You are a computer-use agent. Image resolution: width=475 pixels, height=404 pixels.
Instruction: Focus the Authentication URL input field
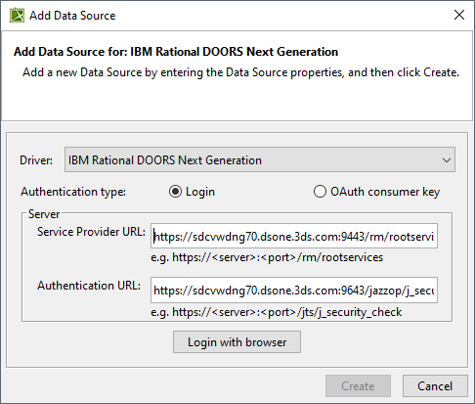click(x=294, y=291)
